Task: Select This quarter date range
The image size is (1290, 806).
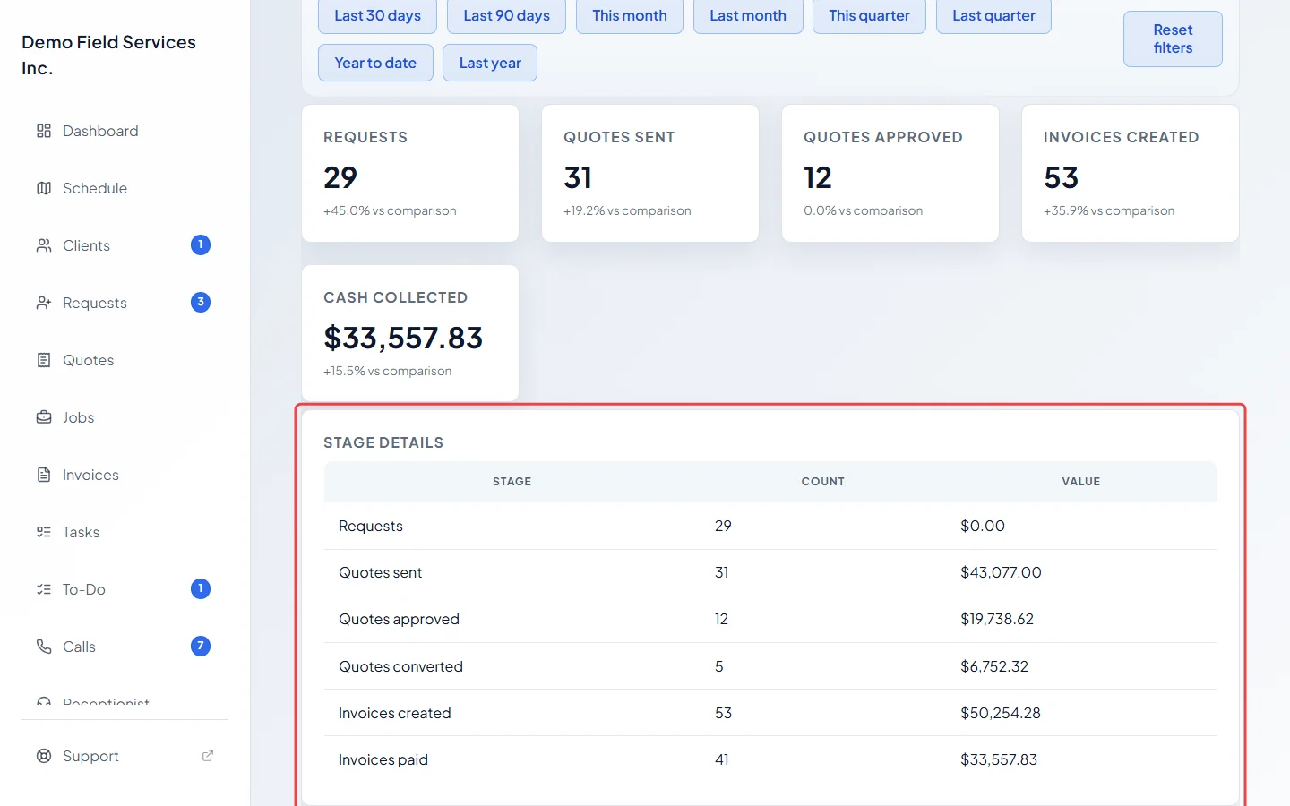Action: click(x=869, y=16)
